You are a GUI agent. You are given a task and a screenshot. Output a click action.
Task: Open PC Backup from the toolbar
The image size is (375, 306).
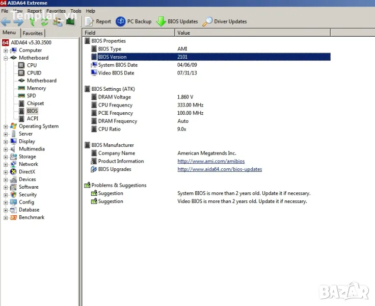tap(133, 21)
